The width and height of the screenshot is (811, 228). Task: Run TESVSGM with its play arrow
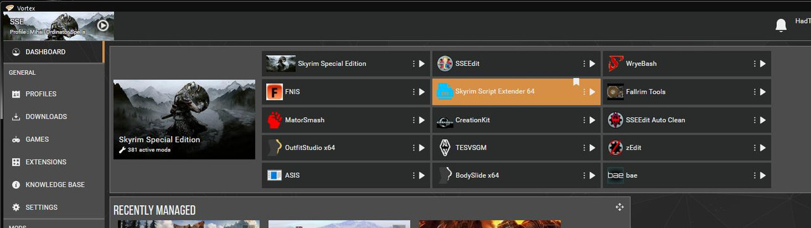[x=592, y=148]
